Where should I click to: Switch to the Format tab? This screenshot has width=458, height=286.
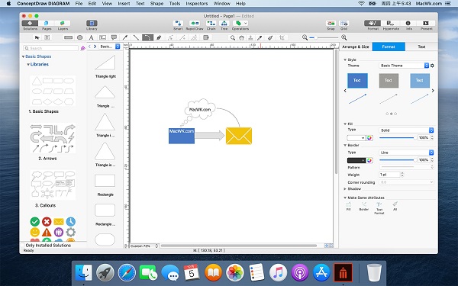(389, 47)
